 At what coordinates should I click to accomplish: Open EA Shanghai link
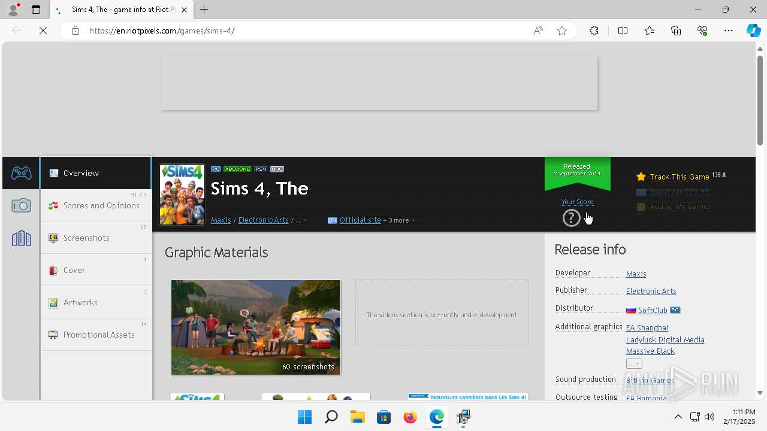pyautogui.click(x=647, y=327)
